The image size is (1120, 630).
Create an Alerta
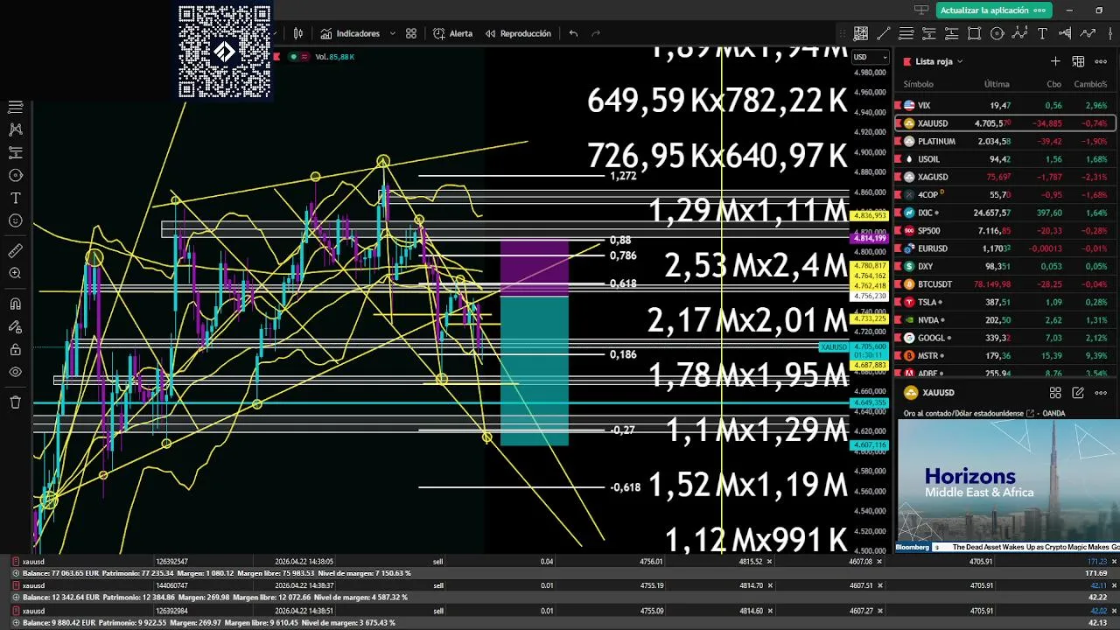[452, 33]
